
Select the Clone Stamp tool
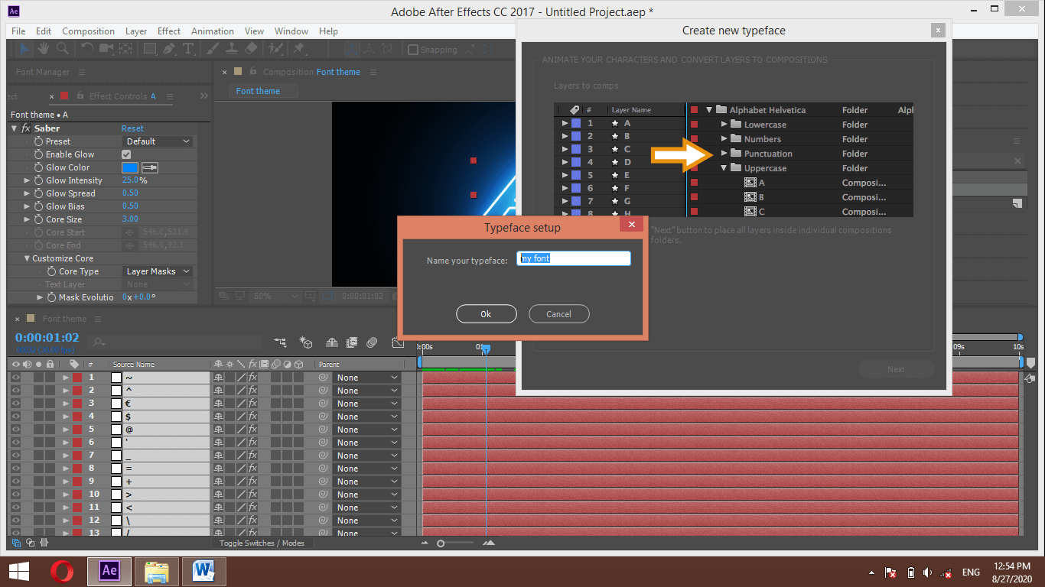(233, 49)
